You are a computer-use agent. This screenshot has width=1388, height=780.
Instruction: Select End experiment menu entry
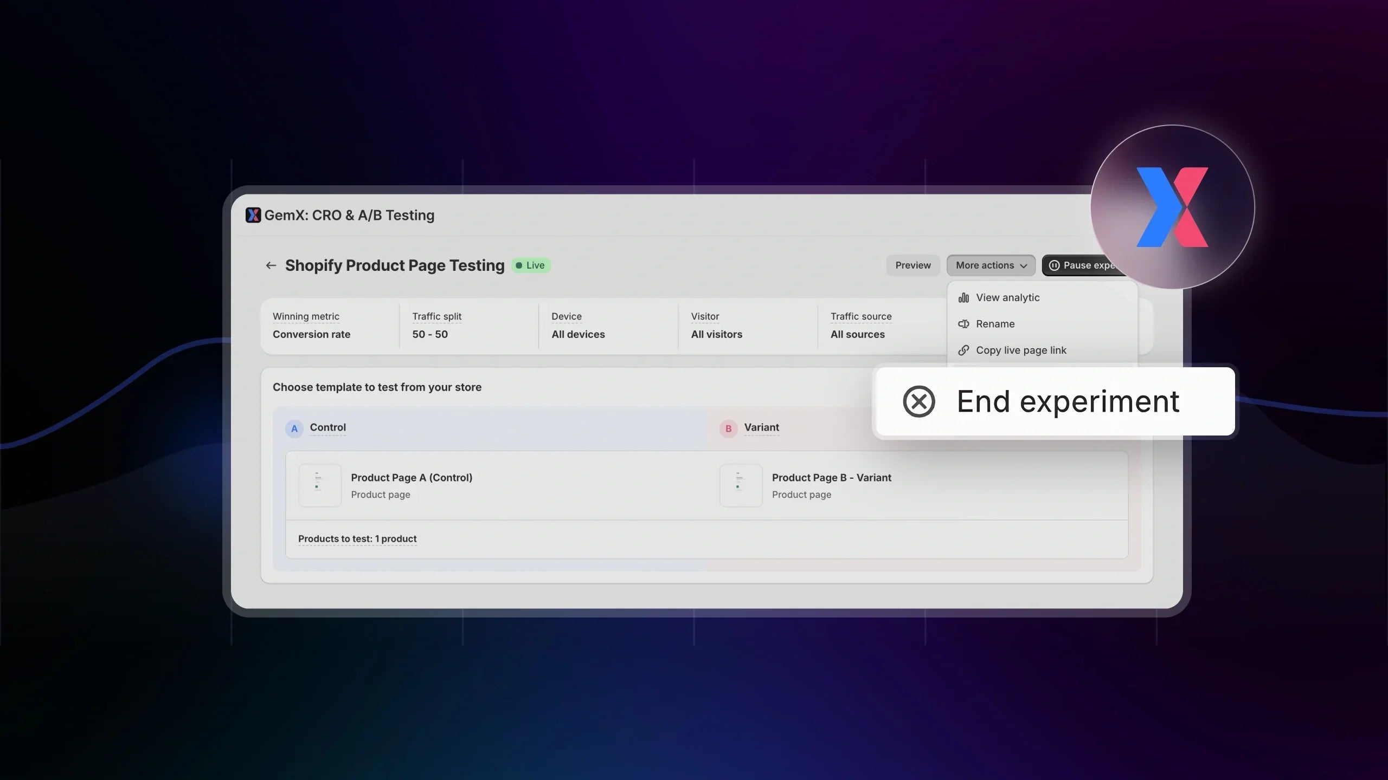(x=1067, y=401)
